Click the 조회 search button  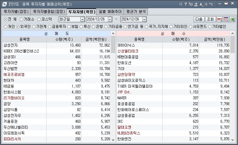(x=210, y=19)
